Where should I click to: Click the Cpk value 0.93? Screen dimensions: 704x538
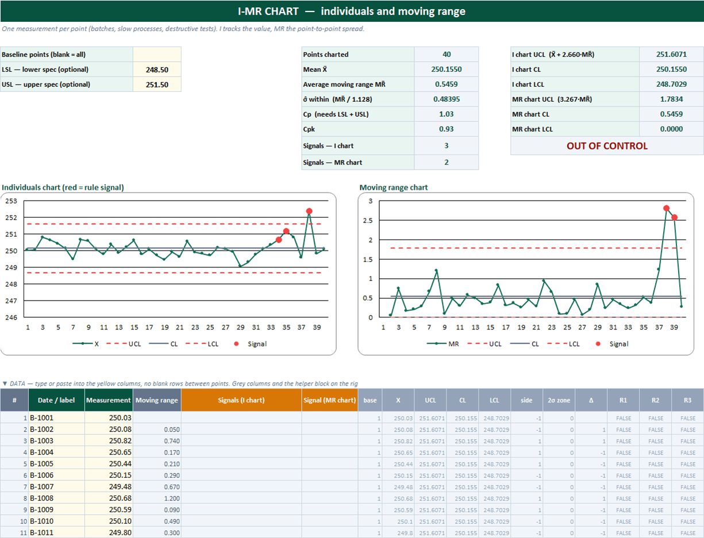point(447,129)
